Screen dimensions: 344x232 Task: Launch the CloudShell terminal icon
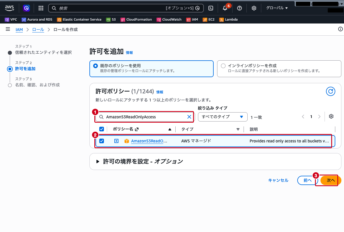coord(211,8)
